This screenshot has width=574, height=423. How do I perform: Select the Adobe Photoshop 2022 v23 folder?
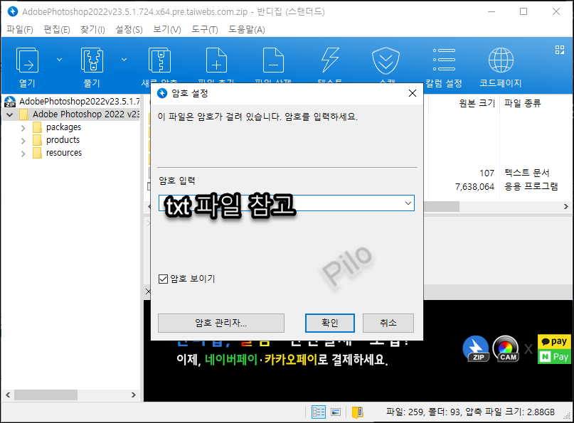86,114
